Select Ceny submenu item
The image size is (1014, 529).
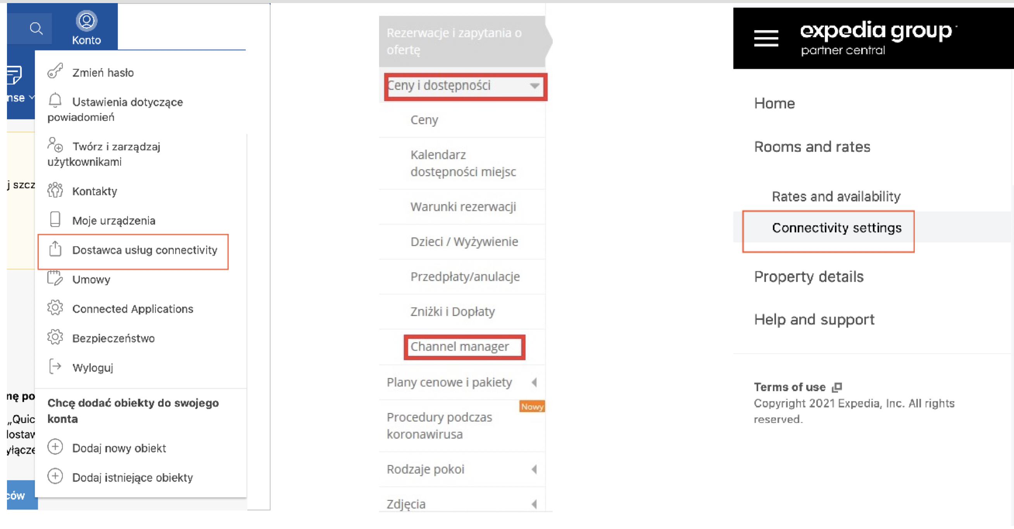tap(424, 120)
